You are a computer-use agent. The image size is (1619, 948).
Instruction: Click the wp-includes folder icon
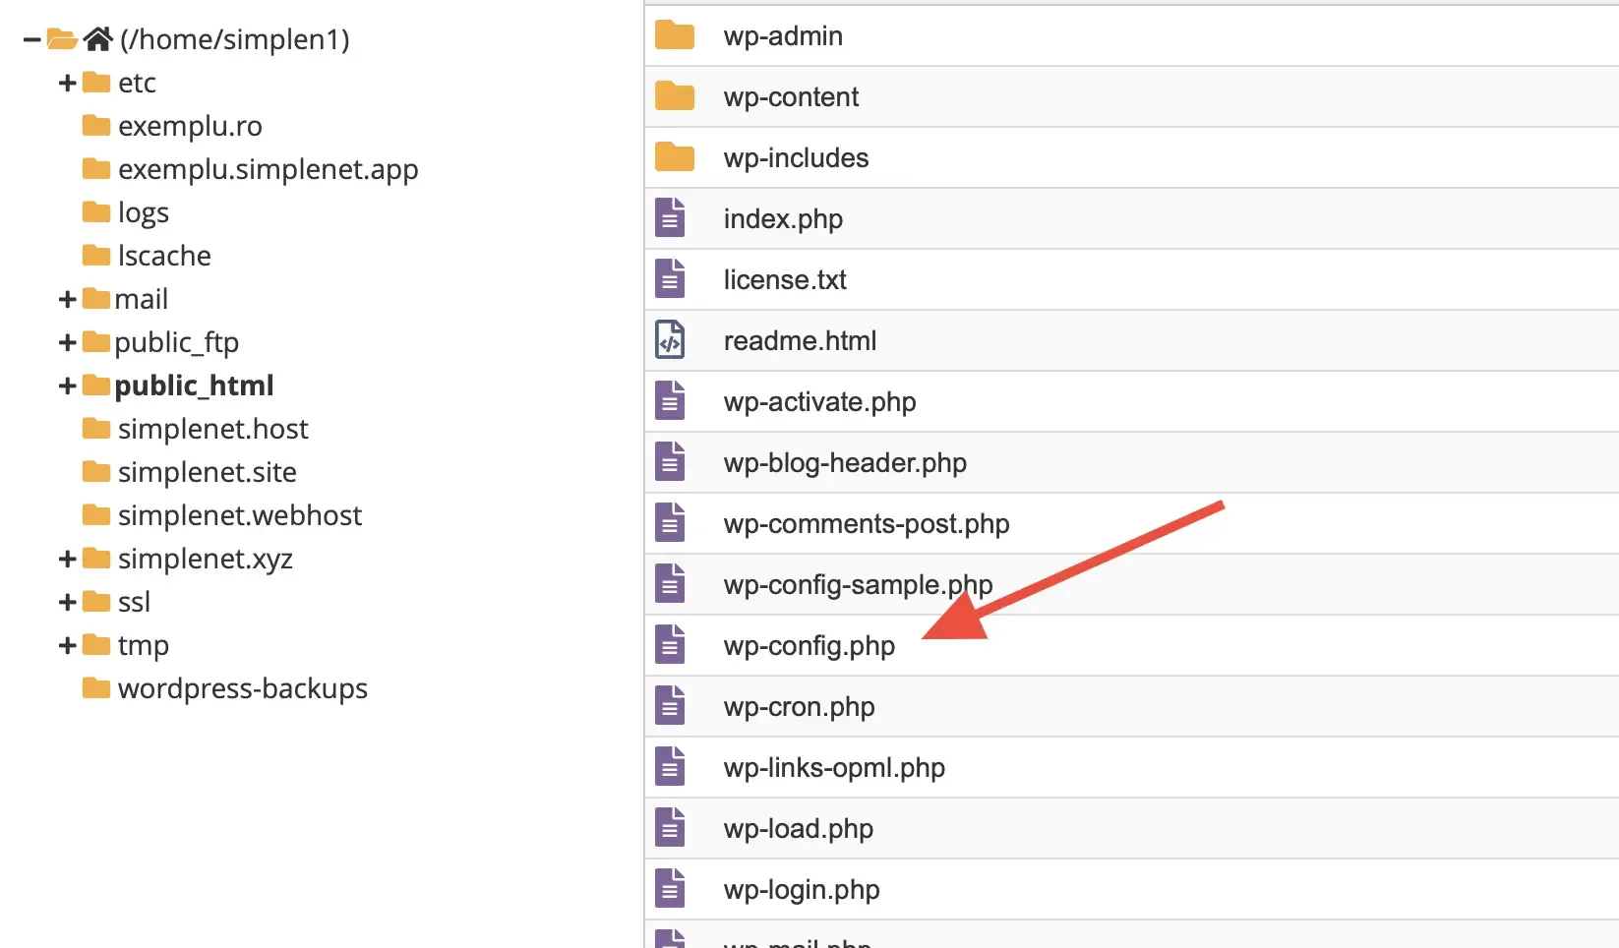click(675, 157)
